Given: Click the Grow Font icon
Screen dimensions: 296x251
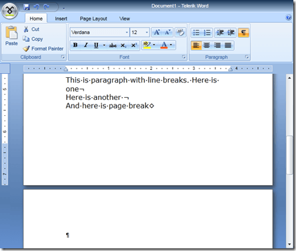Looking at the screenshot, I should coord(157,33).
